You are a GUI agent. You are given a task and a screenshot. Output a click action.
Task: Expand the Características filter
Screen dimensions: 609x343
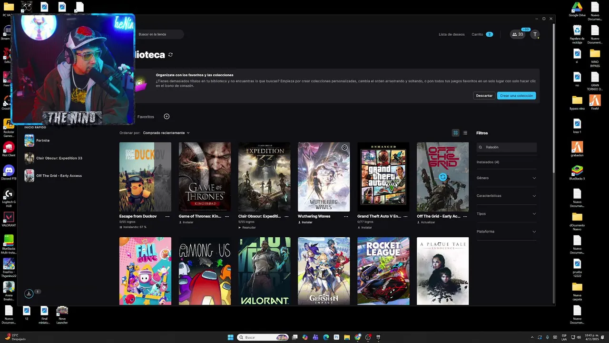click(x=506, y=196)
